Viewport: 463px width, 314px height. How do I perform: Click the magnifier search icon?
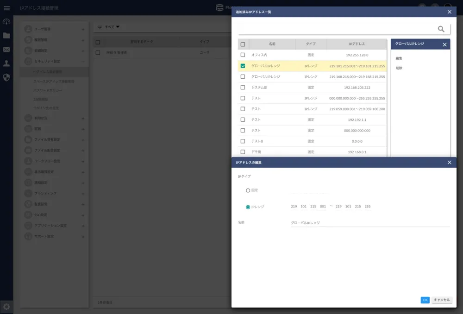coord(441,29)
